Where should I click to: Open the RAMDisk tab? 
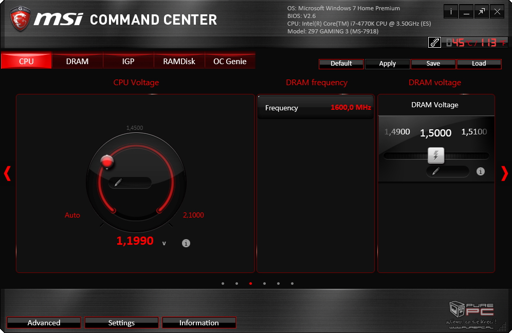click(x=179, y=61)
